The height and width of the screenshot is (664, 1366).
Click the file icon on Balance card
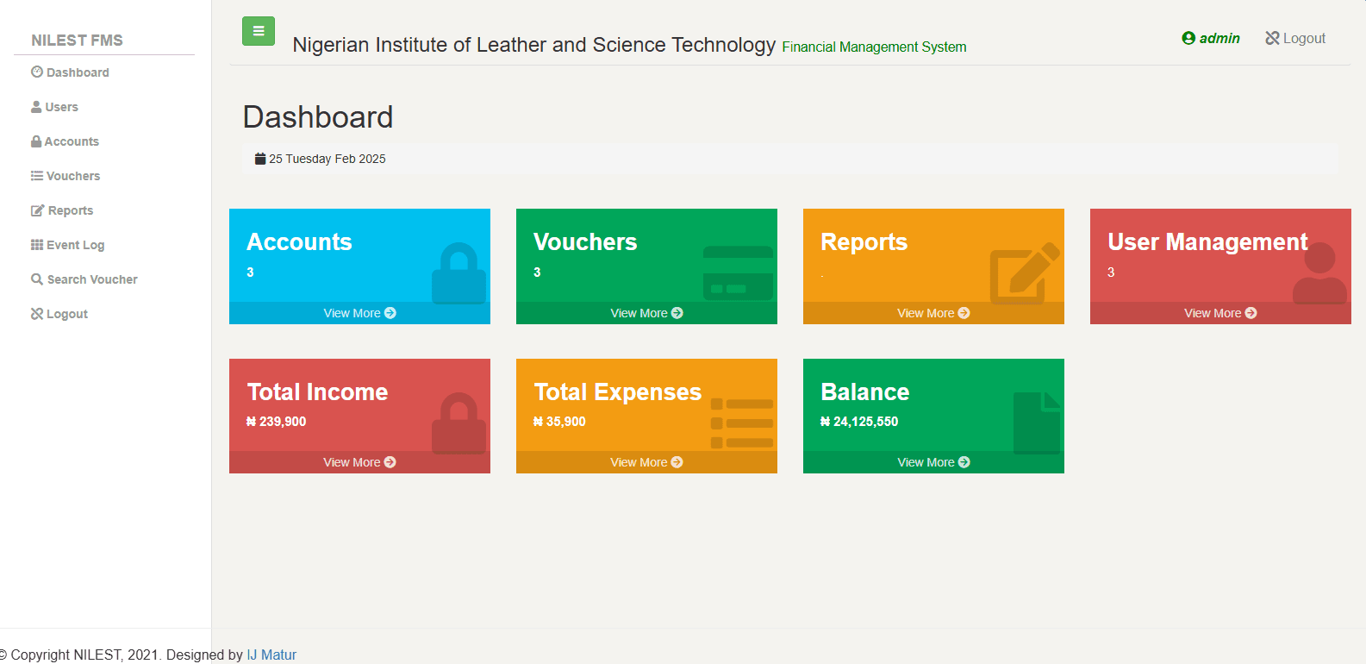pyautogui.click(x=1037, y=423)
